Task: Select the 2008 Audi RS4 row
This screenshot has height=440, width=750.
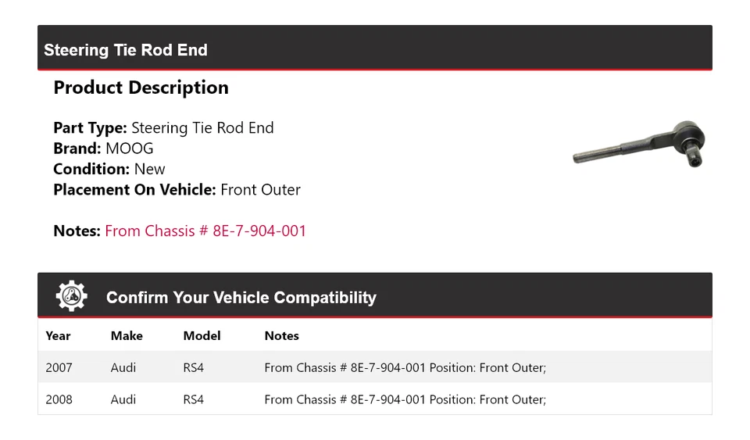Action: pos(374,399)
